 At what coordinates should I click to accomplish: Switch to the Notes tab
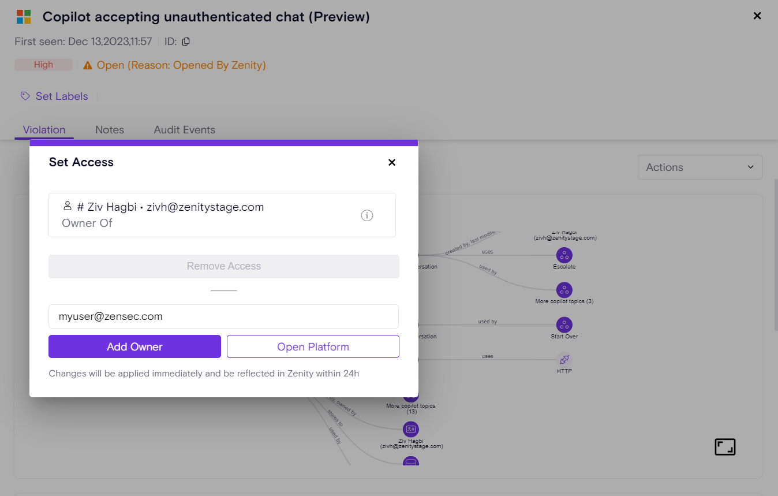tap(110, 130)
